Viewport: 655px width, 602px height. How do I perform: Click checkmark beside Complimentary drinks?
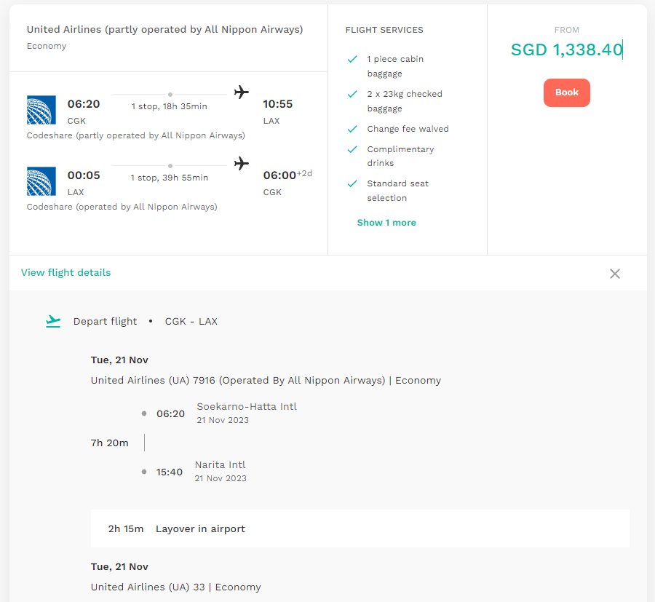coord(352,149)
